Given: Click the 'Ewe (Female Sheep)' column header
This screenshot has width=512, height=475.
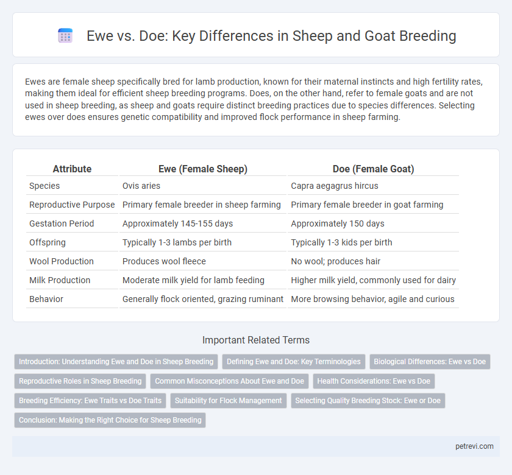Looking at the screenshot, I should click(x=203, y=169).
